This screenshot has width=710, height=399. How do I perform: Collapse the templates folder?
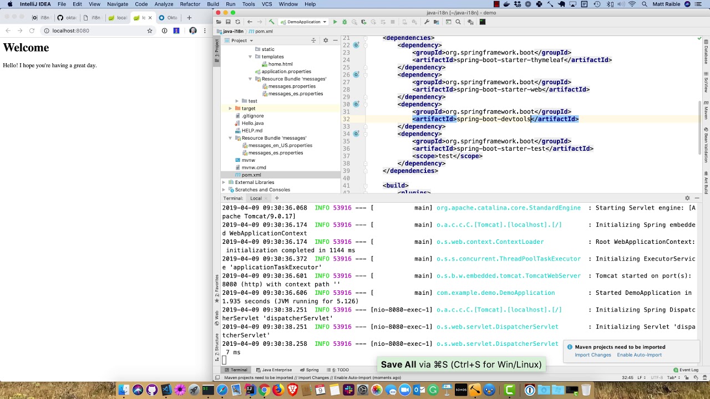(x=250, y=57)
